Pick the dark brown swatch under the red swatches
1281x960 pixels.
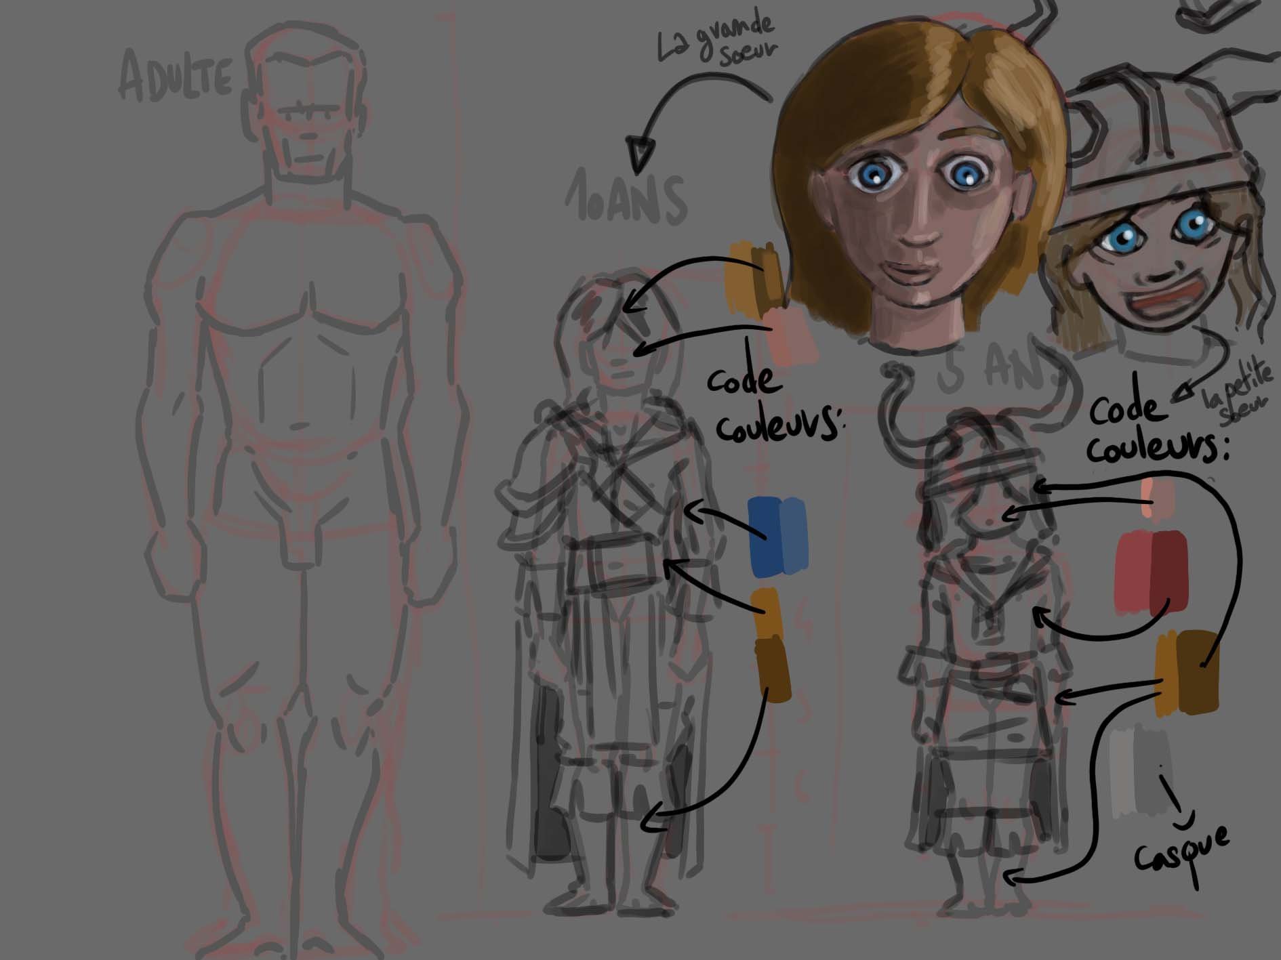(x=1198, y=671)
